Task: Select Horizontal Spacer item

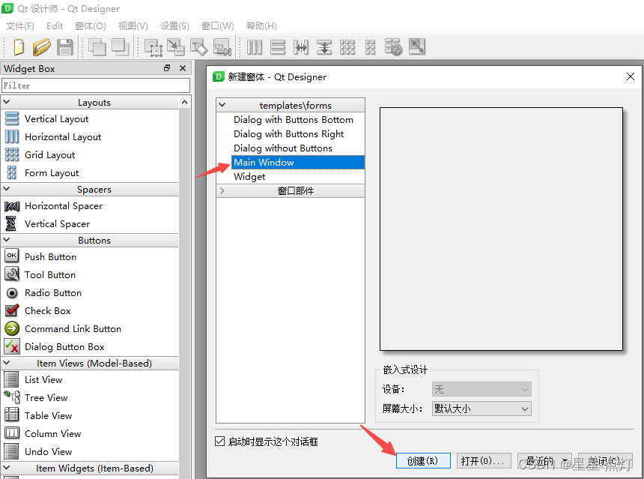Action: tap(63, 206)
